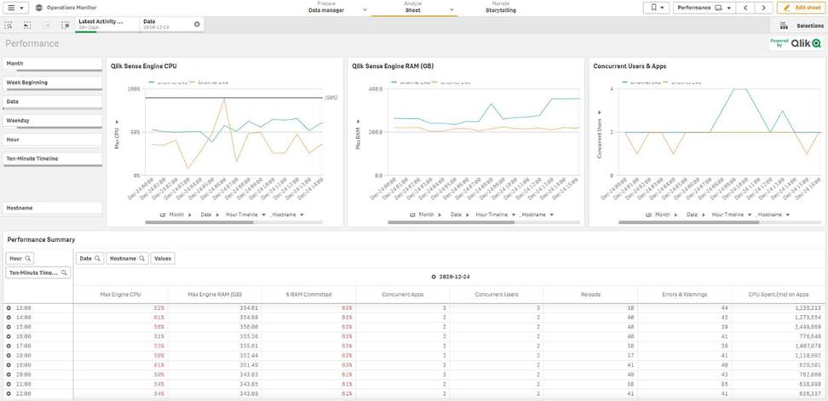Expand the 15:00 pivot row

click(9, 327)
